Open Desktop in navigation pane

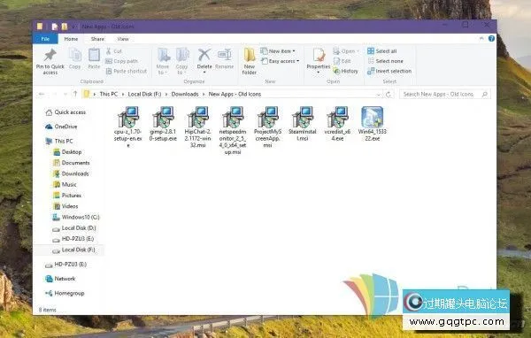[x=67, y=152]
